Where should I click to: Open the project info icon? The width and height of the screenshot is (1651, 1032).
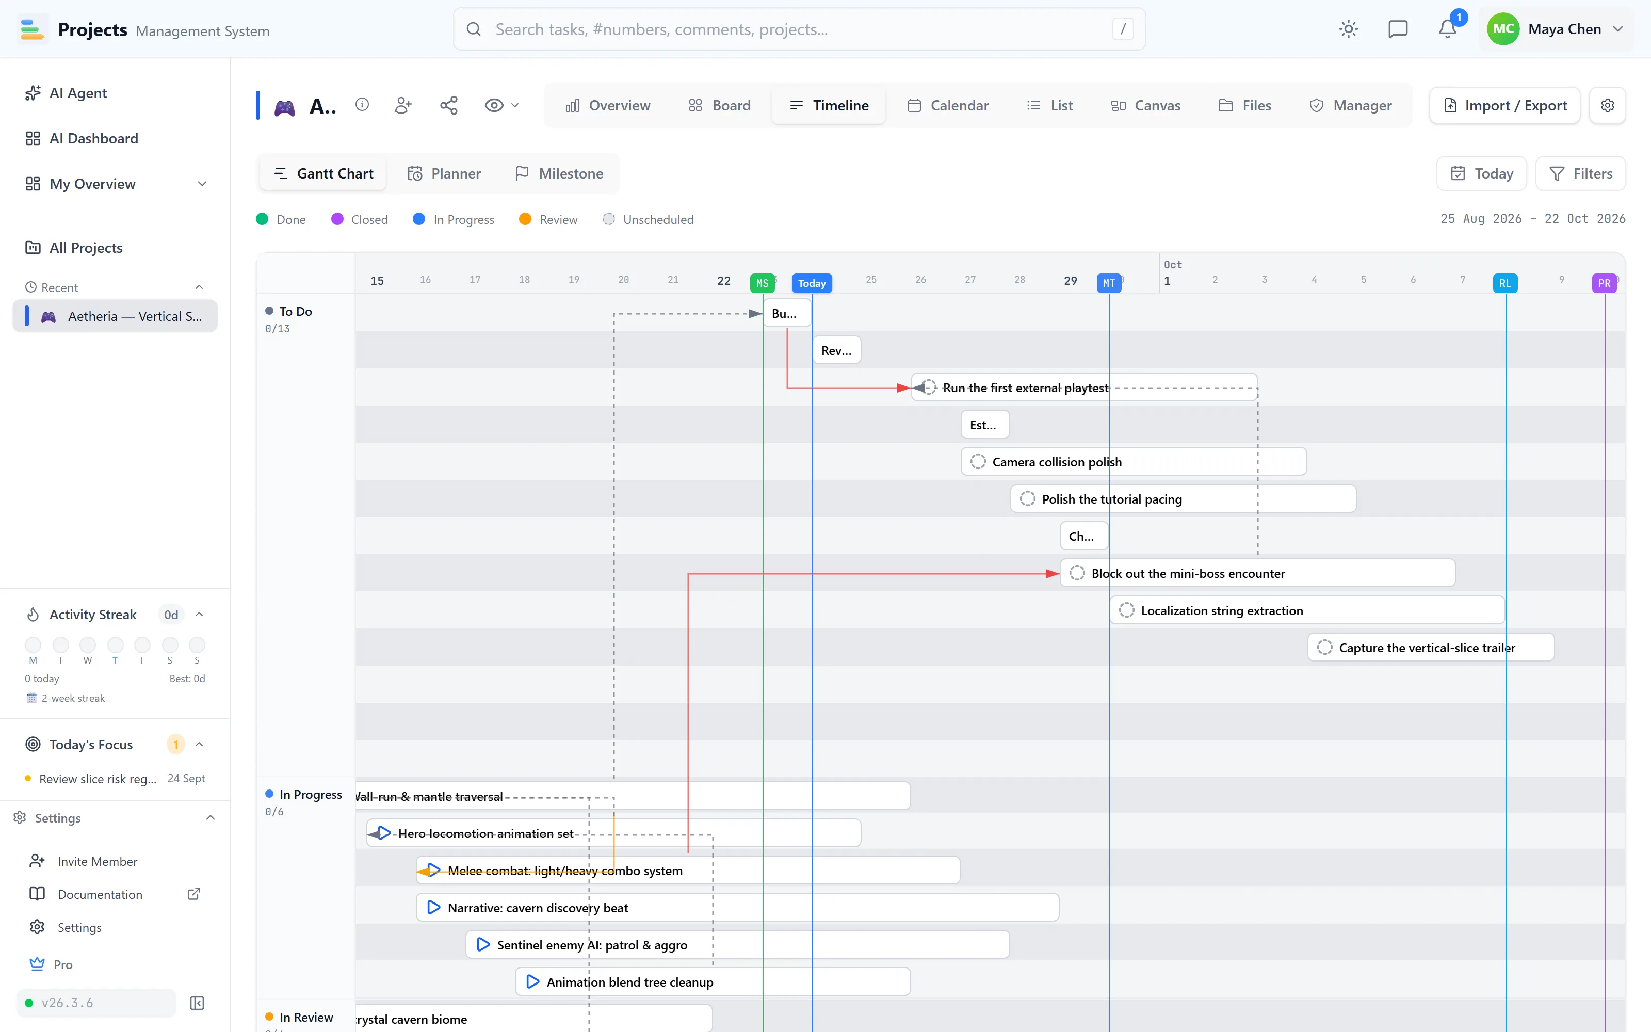[x=362, y=104]
